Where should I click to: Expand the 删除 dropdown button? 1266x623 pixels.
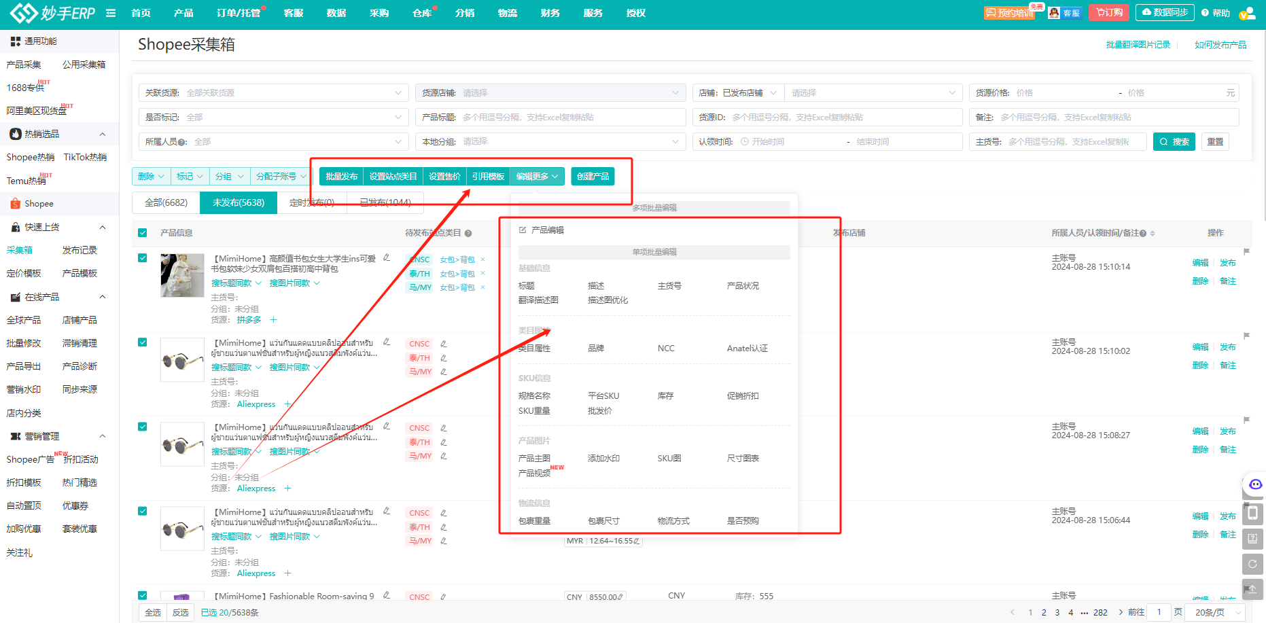click(151, 177)
